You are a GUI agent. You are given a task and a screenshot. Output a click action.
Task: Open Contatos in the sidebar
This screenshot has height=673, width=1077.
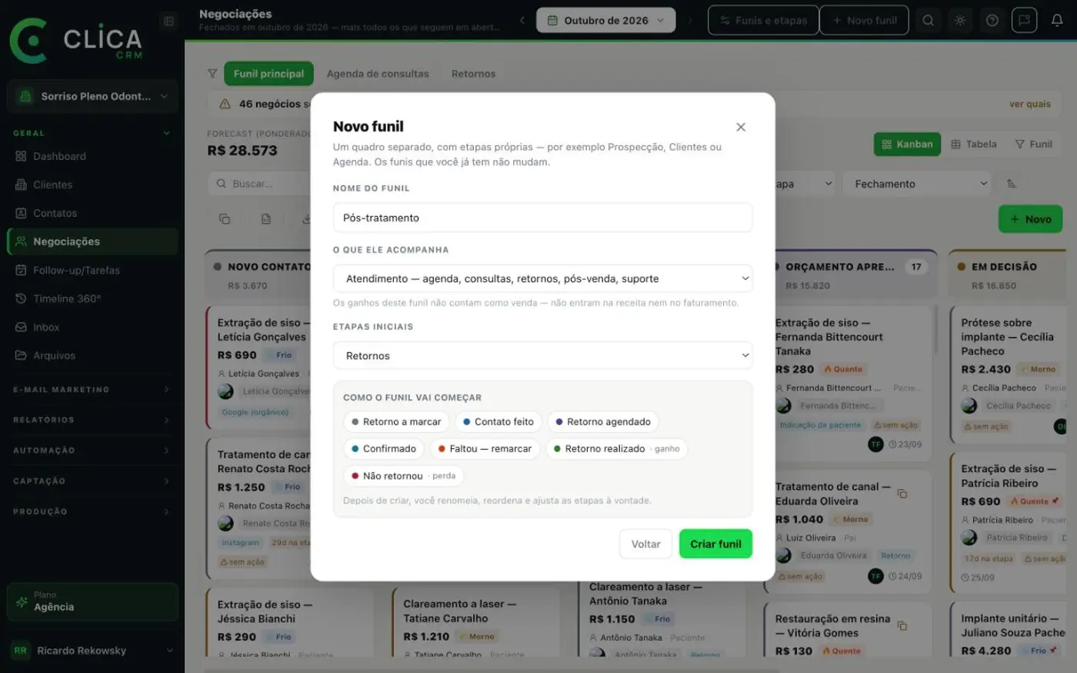(x=92, y=213)
